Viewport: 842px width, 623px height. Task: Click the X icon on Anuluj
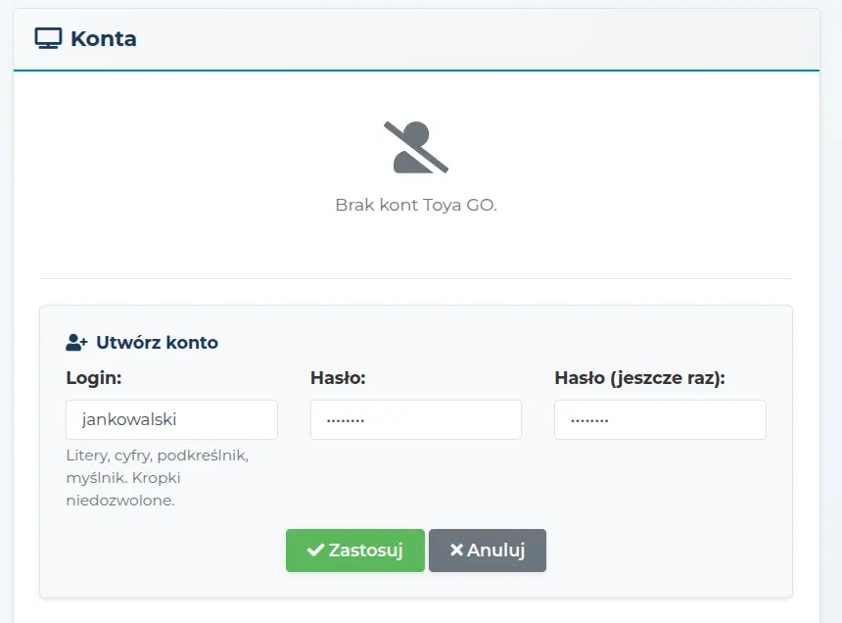456,551
